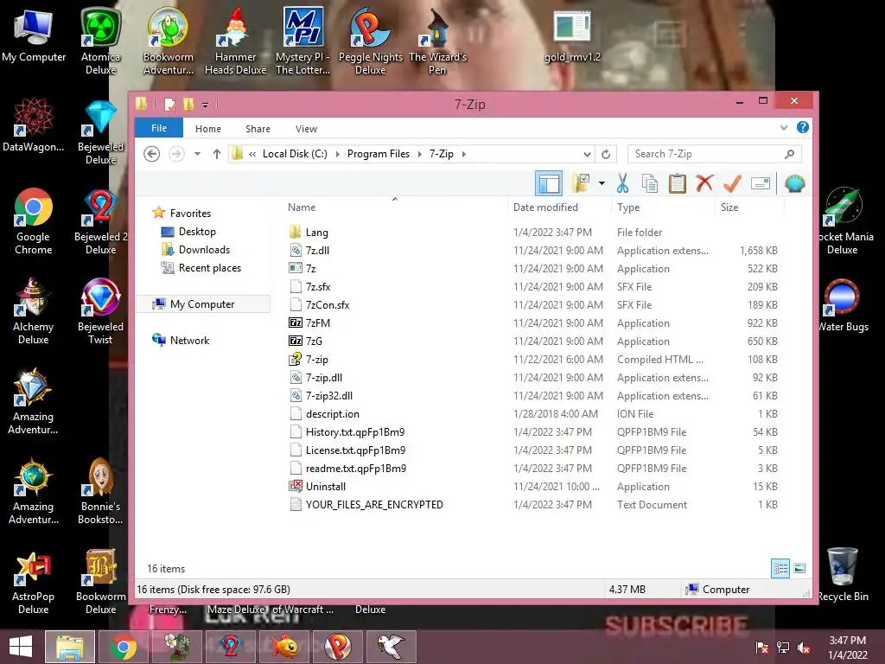Open the Share ribbon tab

click(258, 129)
